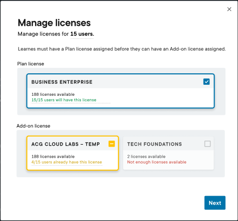Click the "Manage licenses" dialog heading
The width and height of the screenshot is (238, 221).
point(54,22)
